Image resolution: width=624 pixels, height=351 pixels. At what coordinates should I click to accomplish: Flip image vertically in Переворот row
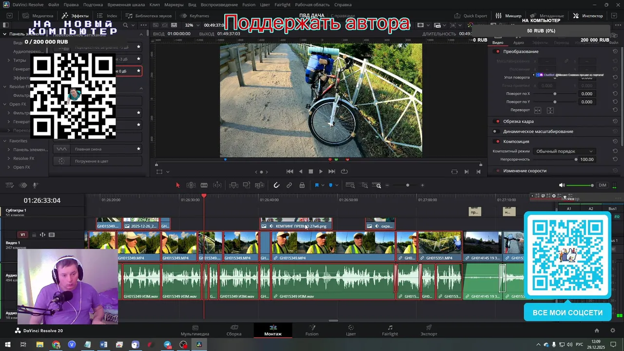click(550, 110)
